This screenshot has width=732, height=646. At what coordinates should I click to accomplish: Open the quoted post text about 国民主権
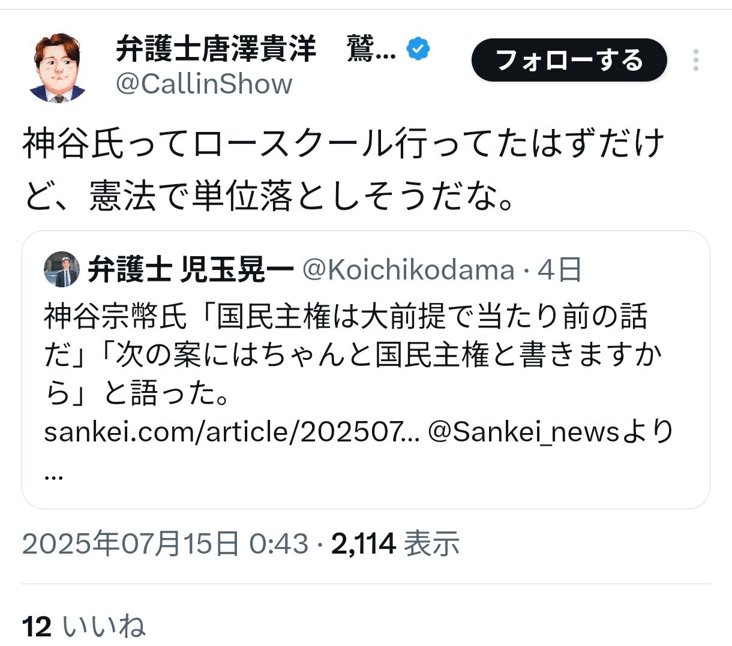tap(345, 354)
